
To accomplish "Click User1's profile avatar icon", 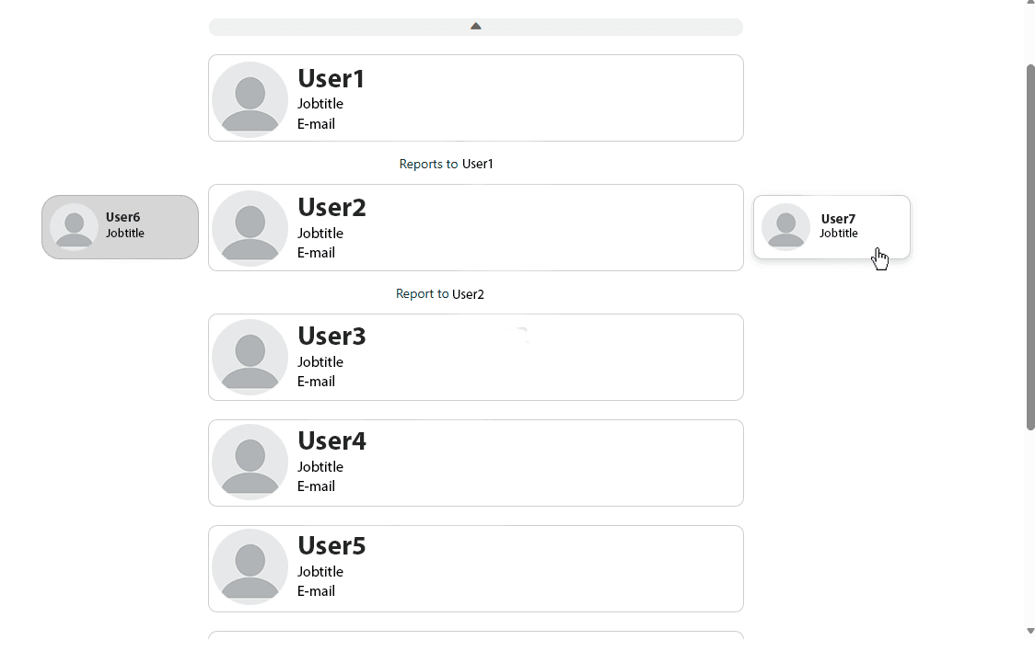I will click(250, 98).
